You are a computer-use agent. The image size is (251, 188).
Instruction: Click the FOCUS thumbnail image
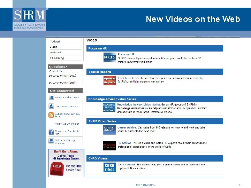(109, 57)
